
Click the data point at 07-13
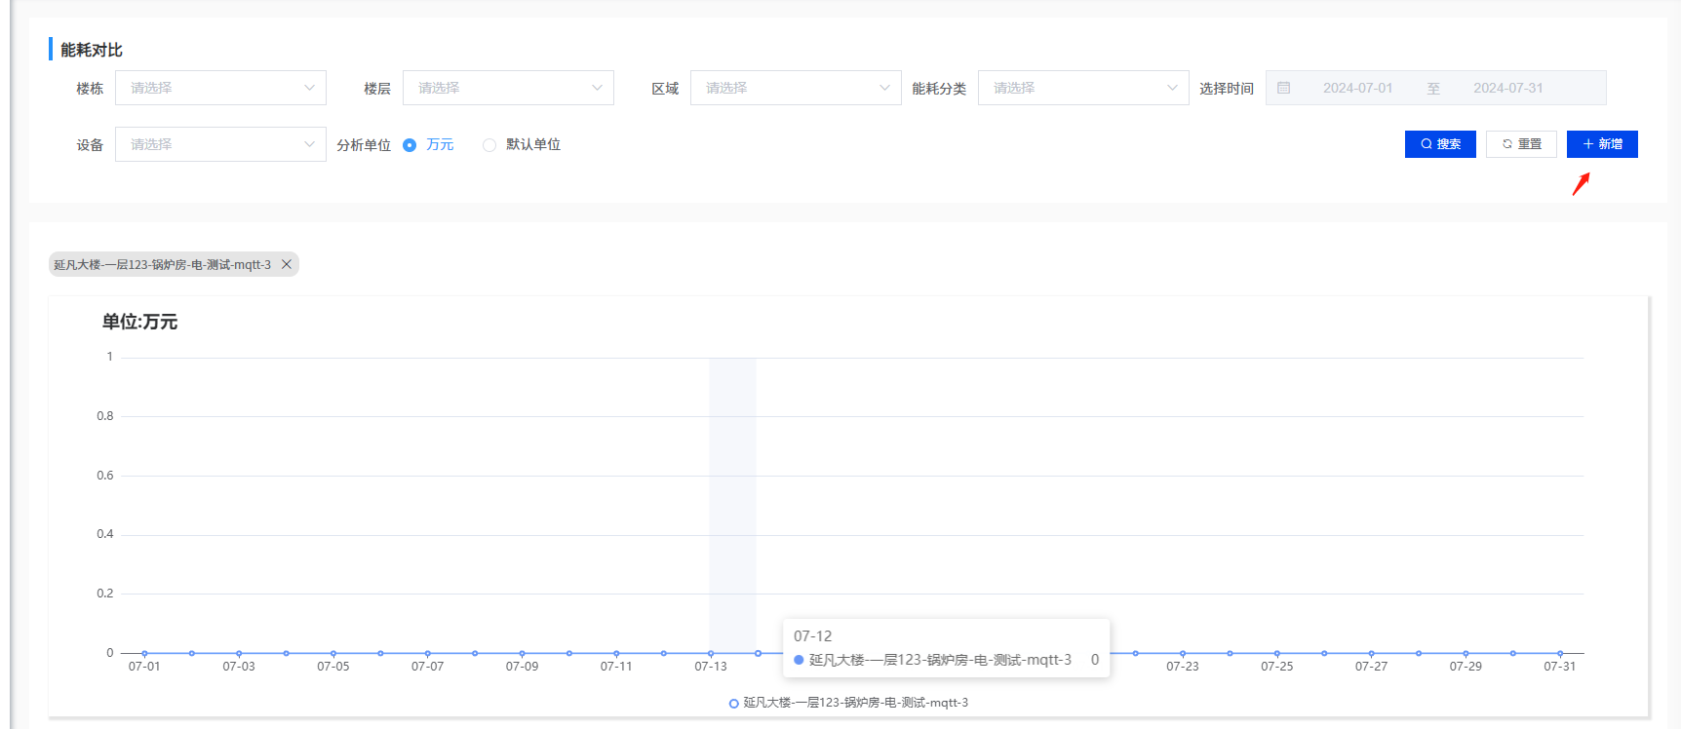[x=711, y=653]
